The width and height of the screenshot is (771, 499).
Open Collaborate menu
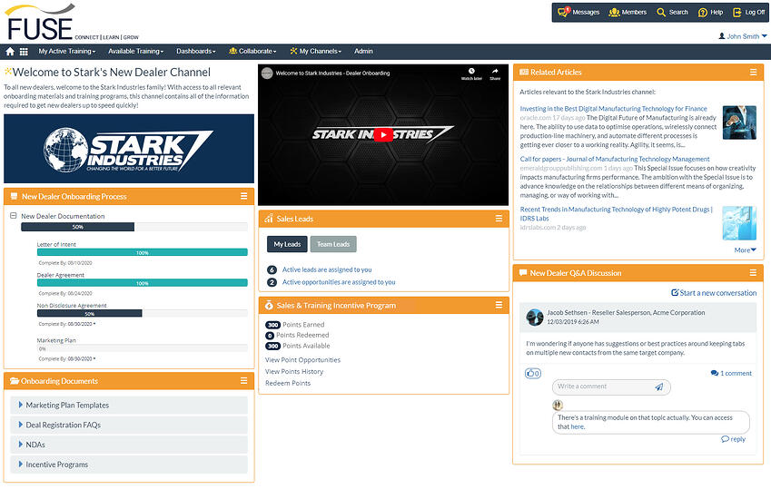point(252,51)
